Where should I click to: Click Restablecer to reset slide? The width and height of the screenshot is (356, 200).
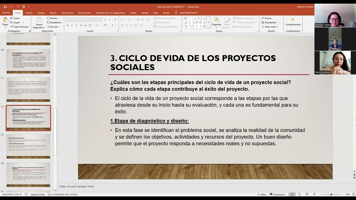[54, 22]
